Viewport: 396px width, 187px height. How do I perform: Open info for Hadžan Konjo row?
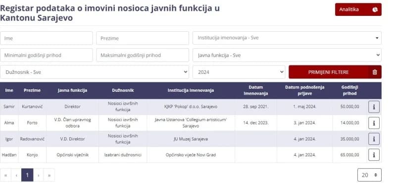[374, 155]
